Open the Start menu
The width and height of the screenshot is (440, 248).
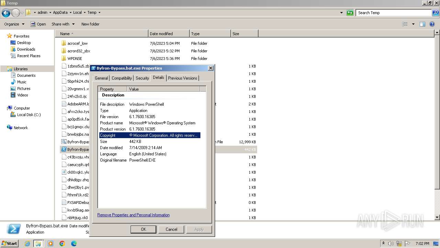click(x=9, y=244)
